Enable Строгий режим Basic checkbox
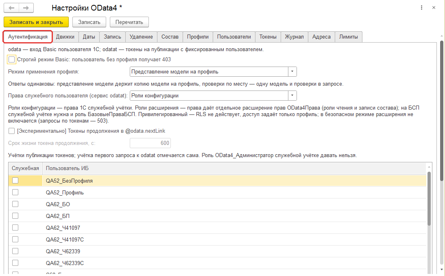 12,59
